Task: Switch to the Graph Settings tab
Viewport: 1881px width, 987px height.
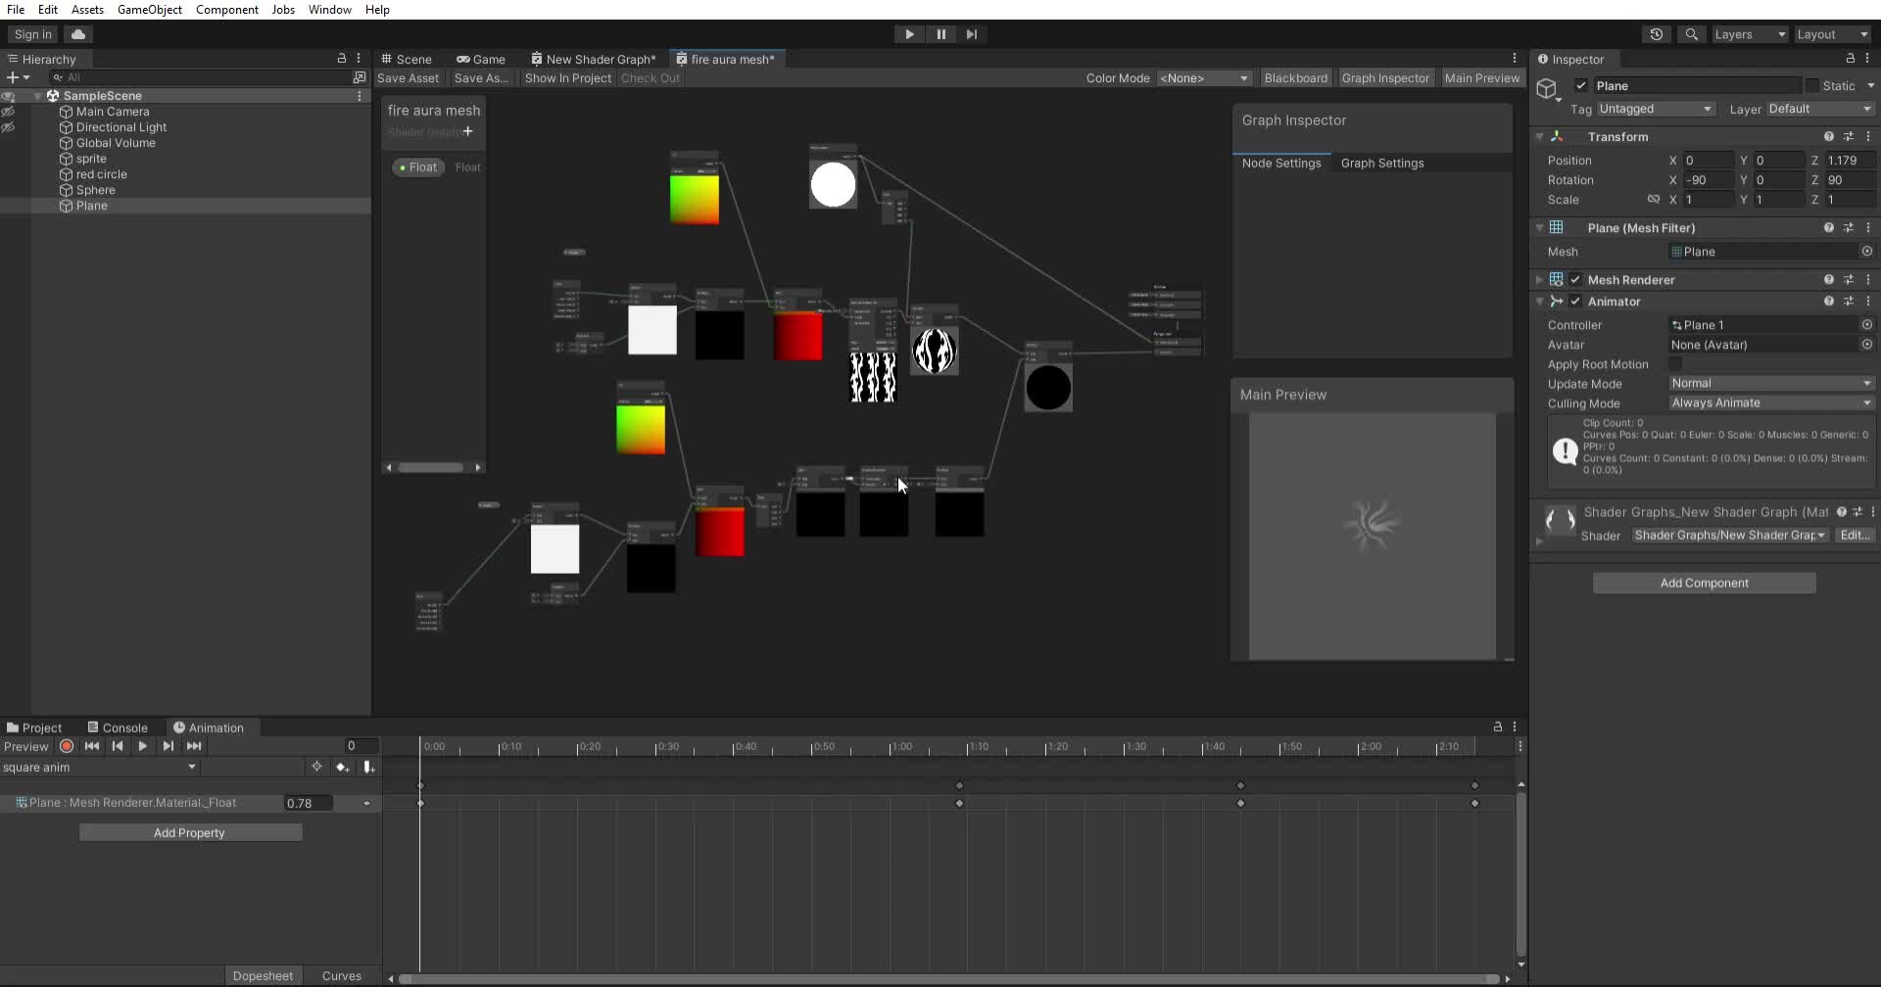Action: (x=1381, y=164)
